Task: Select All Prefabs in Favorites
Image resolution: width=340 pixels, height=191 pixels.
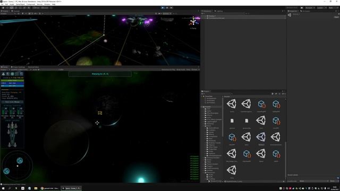Action: [x=211, y=102]
